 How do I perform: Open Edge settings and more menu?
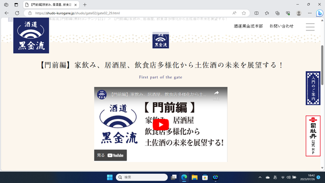pos(310,13)
